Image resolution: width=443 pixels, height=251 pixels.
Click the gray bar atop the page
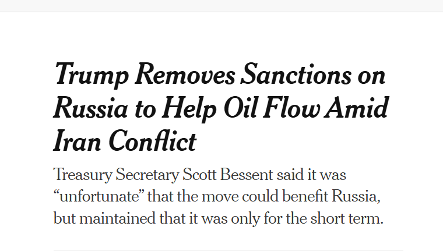pos(221,6)
